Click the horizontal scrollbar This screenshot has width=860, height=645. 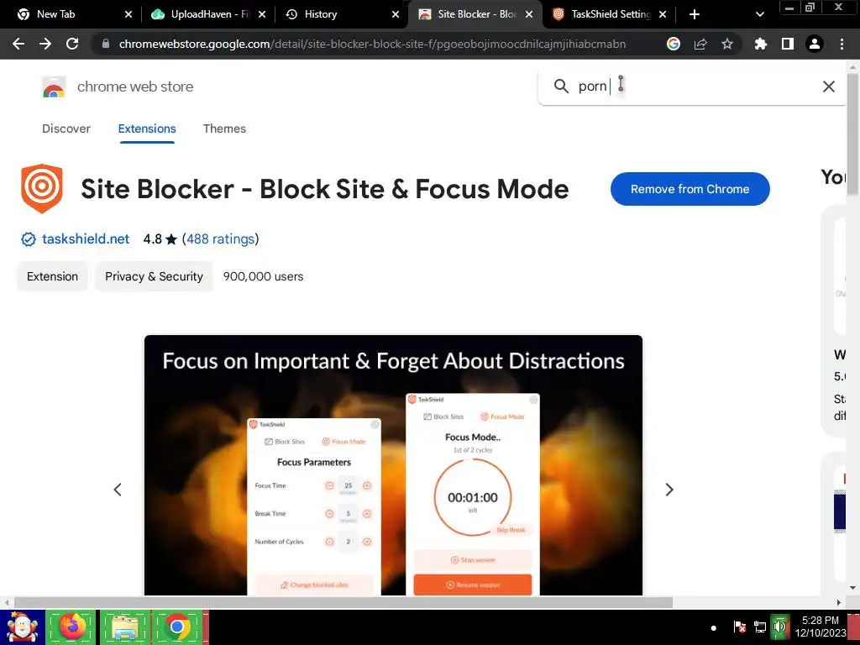(x=343, y=602)
